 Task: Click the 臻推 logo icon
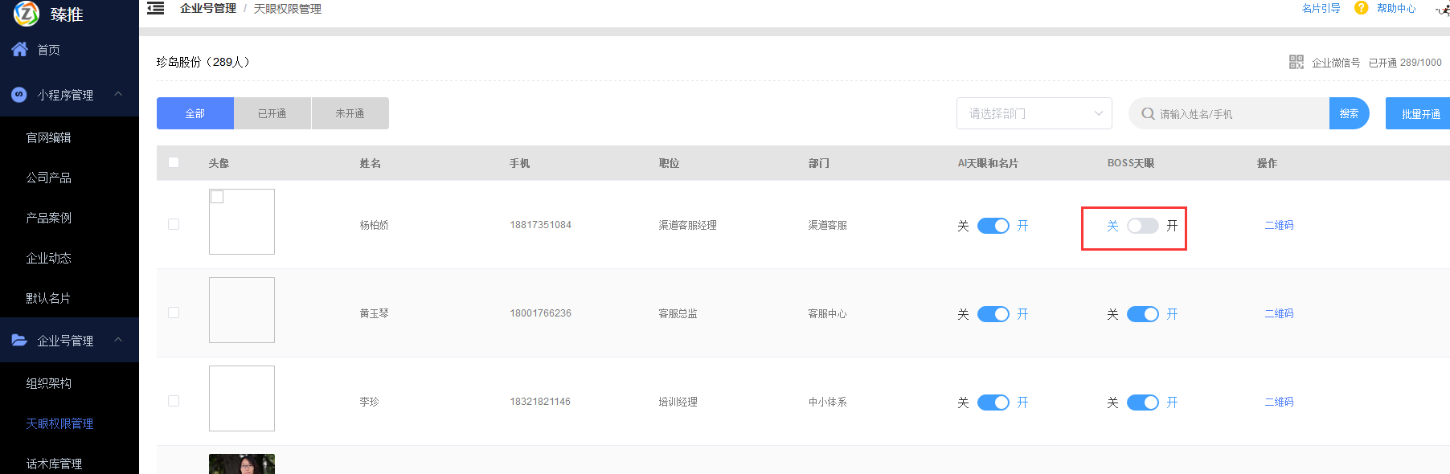(x=27, y=14)
